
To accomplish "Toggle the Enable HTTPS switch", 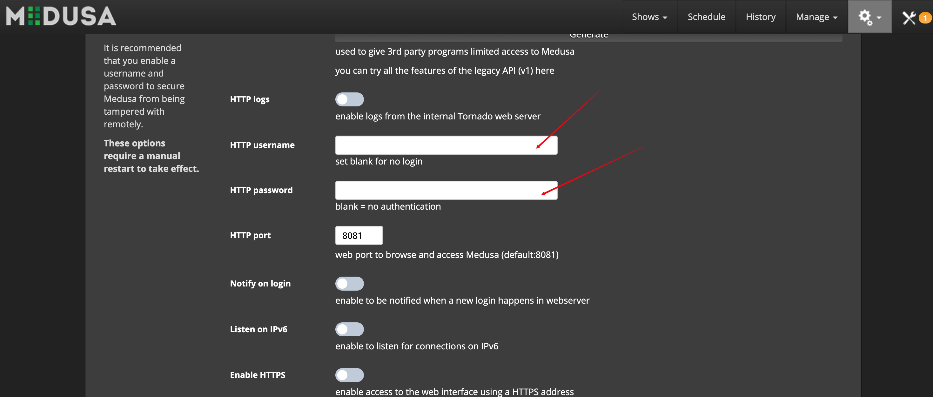I will [349, 375].
